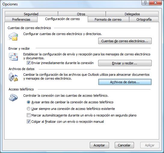Viewport: 164px width, 153px height.
Task: Uncheck Enviar inmediatamente durante la conexión
Action: coord(29,63)
